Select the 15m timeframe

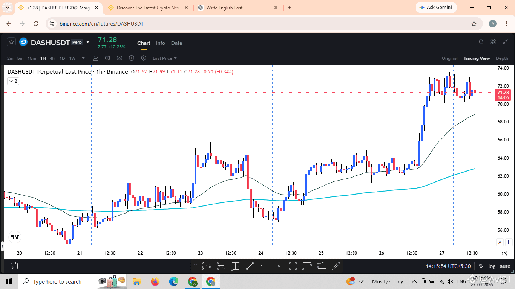pos(32,58)
